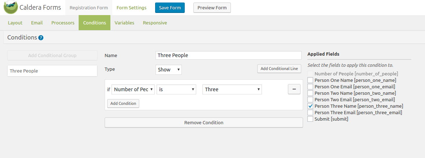425x158 pixels.
Task: Click the Save Form button
Action: [170, 8]
